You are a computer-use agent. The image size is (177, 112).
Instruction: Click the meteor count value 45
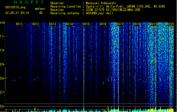[x=41, y=13]
